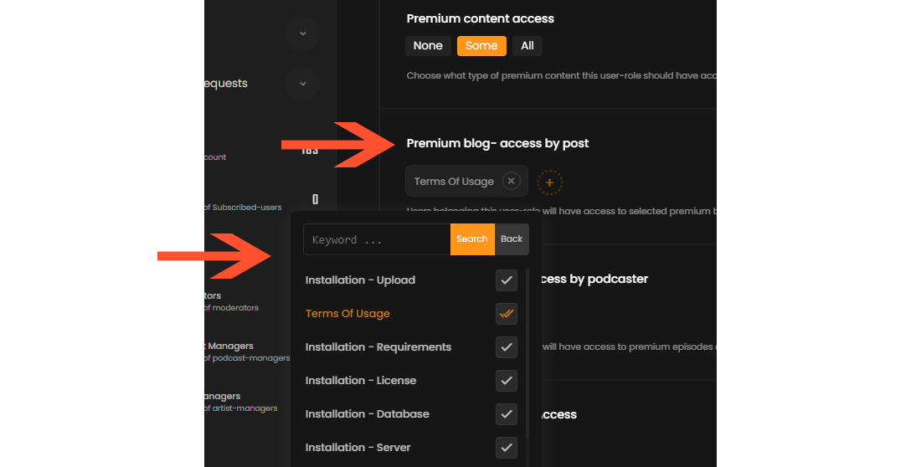The height and width of the screenshot is (467, 921).
Task: Expand the requests section chevron
Action: point(302,84)
